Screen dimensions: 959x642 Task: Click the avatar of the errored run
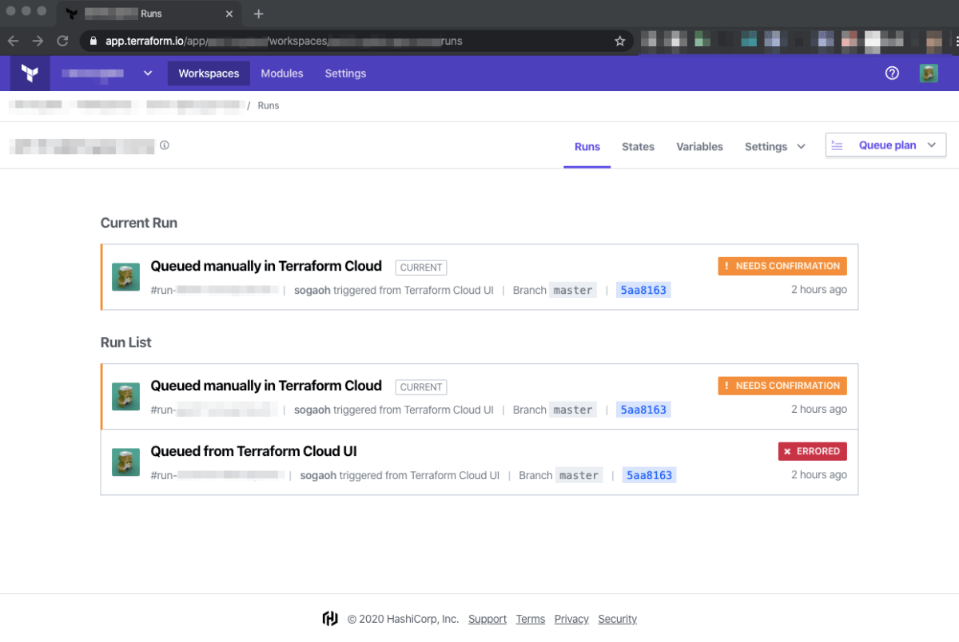pos(125,462)
